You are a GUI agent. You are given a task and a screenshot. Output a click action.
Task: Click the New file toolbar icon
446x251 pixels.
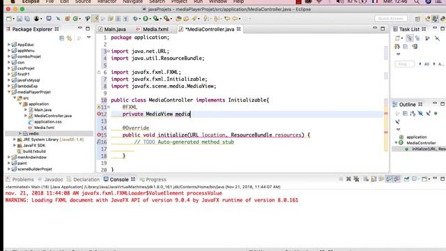[9, 19]
